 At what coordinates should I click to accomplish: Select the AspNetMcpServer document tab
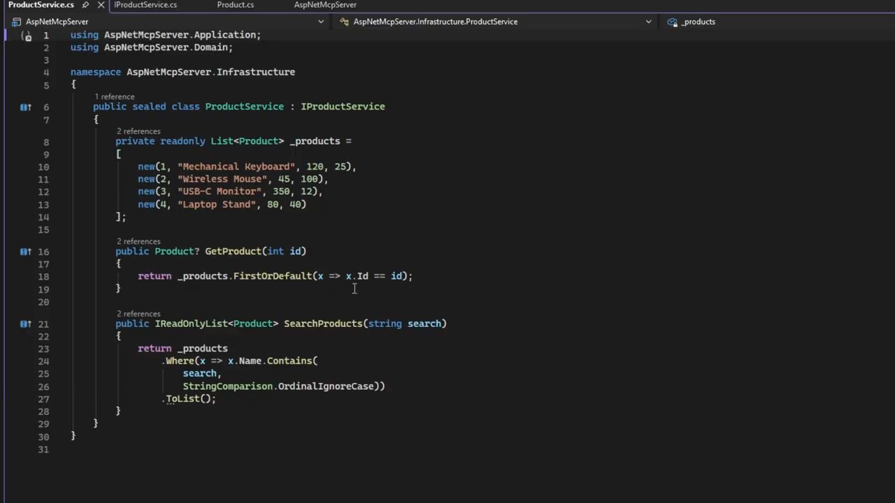coord(325,5)
